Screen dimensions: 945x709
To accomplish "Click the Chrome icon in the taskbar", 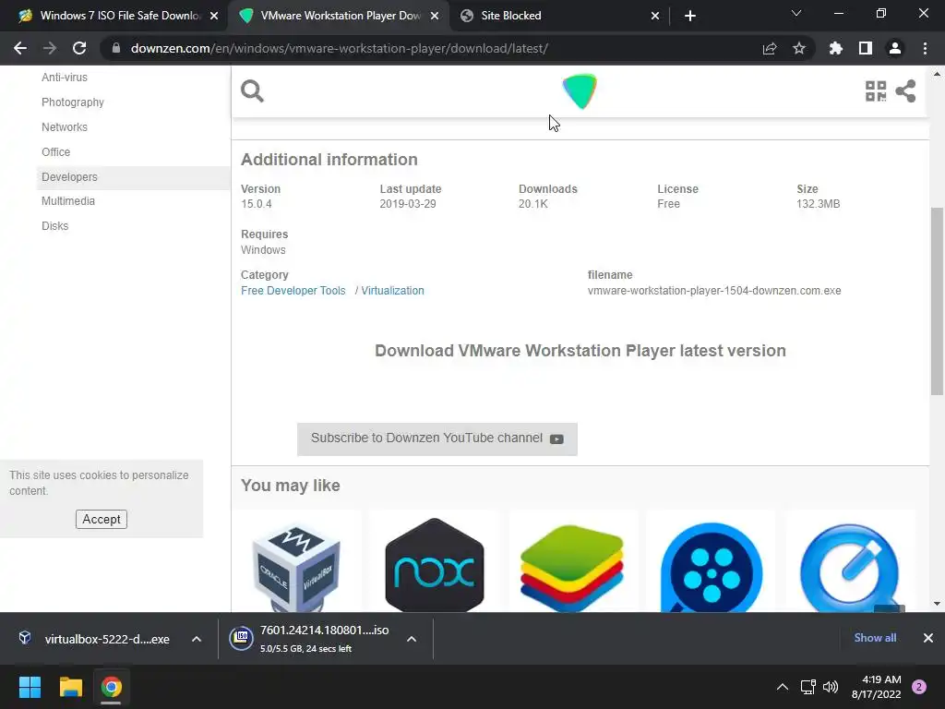I will pos(112,687).
